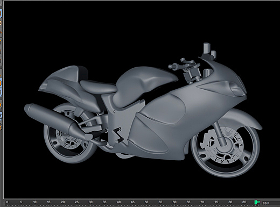Jump to frame 85 on the timeline ruler
Screen dimensions: 280x207
tap(244, 202)
